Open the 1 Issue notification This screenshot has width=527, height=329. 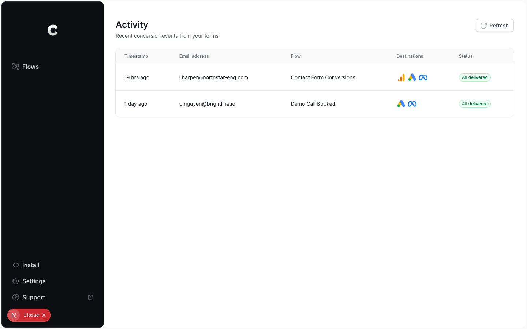coord(31,315)
